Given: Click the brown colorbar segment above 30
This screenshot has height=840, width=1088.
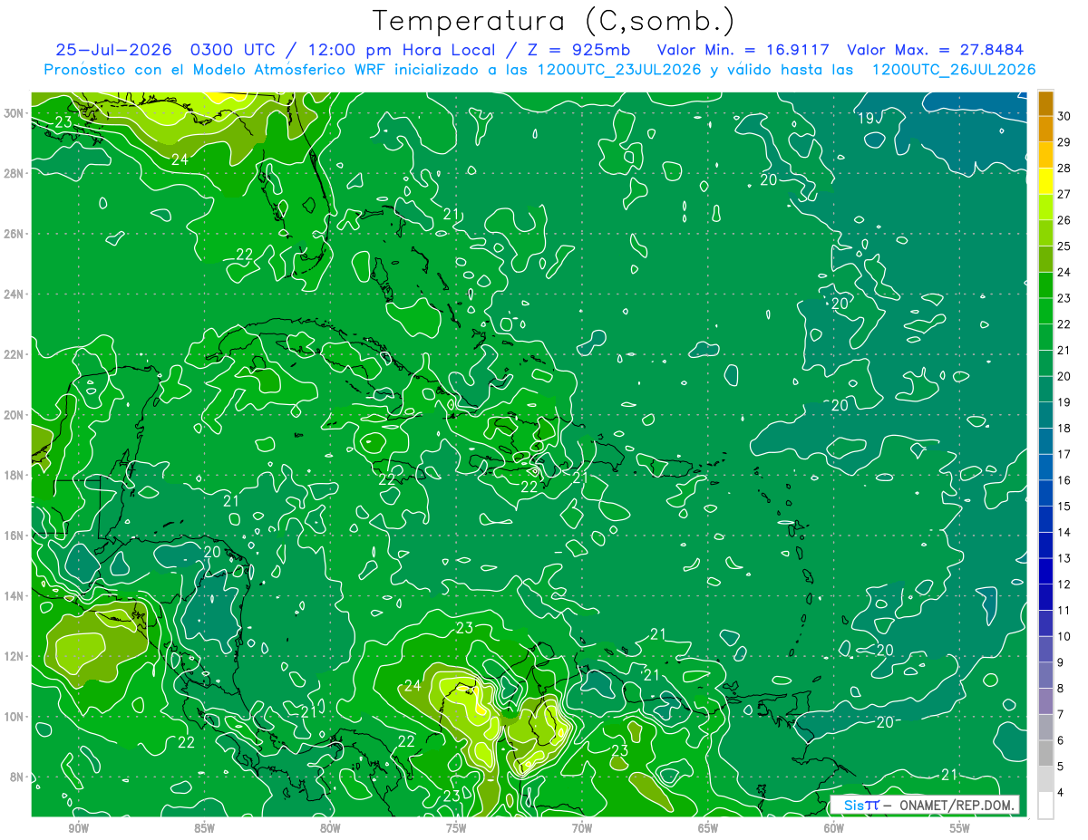Looking at the screenshot, I should pyautogui.click(x=1045, y=103).
